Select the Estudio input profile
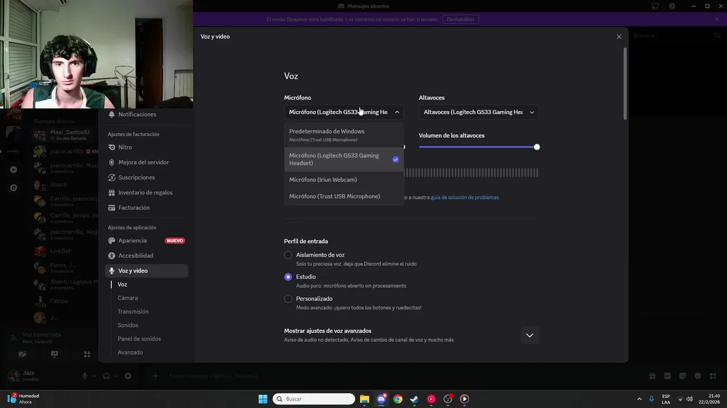 tap(288, 277)
